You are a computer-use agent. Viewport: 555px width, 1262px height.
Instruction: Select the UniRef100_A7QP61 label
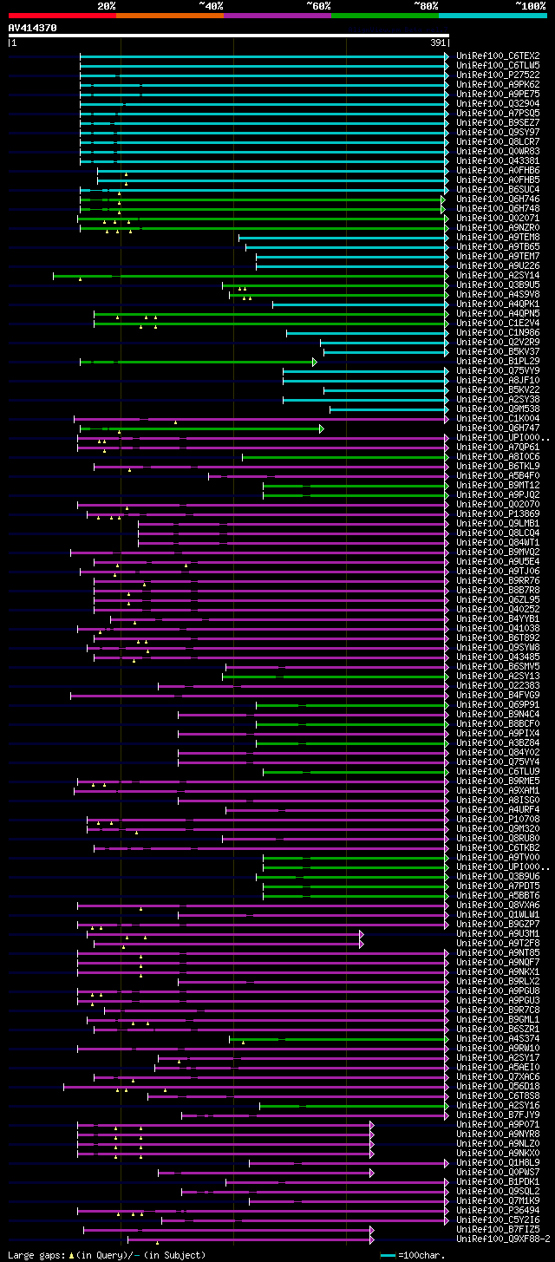click(x=498, y=447)
